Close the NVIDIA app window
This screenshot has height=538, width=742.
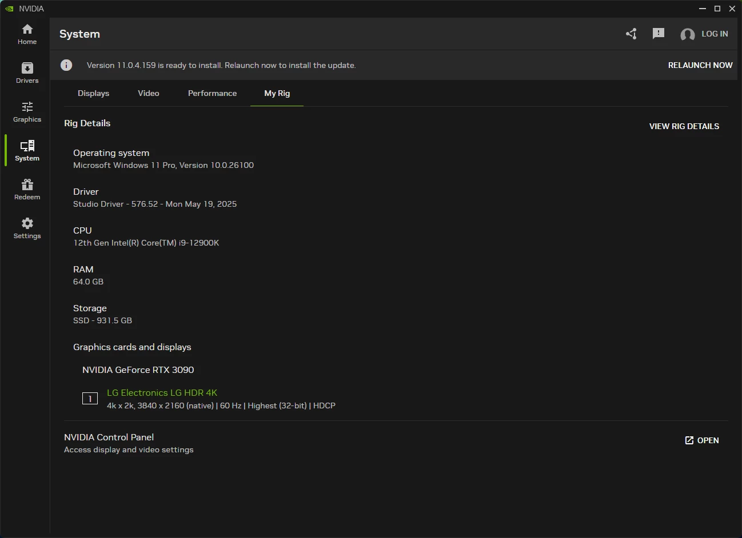732,9
